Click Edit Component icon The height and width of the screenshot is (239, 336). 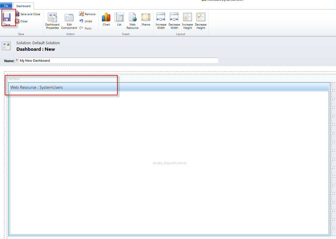[69, 21]
